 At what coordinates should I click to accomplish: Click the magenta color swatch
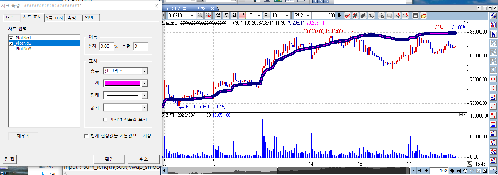[x=122, y=83]
